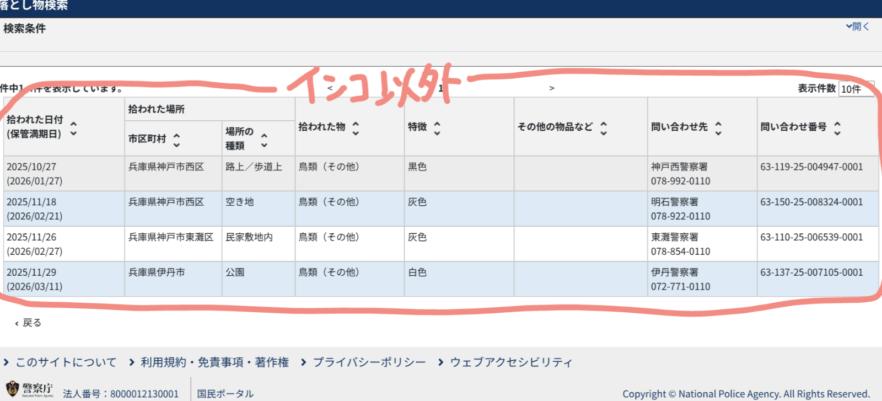Open the 表示件数 10件 dropdown
Viewport: 882px width, 401px height.
[x=856, y=89]
